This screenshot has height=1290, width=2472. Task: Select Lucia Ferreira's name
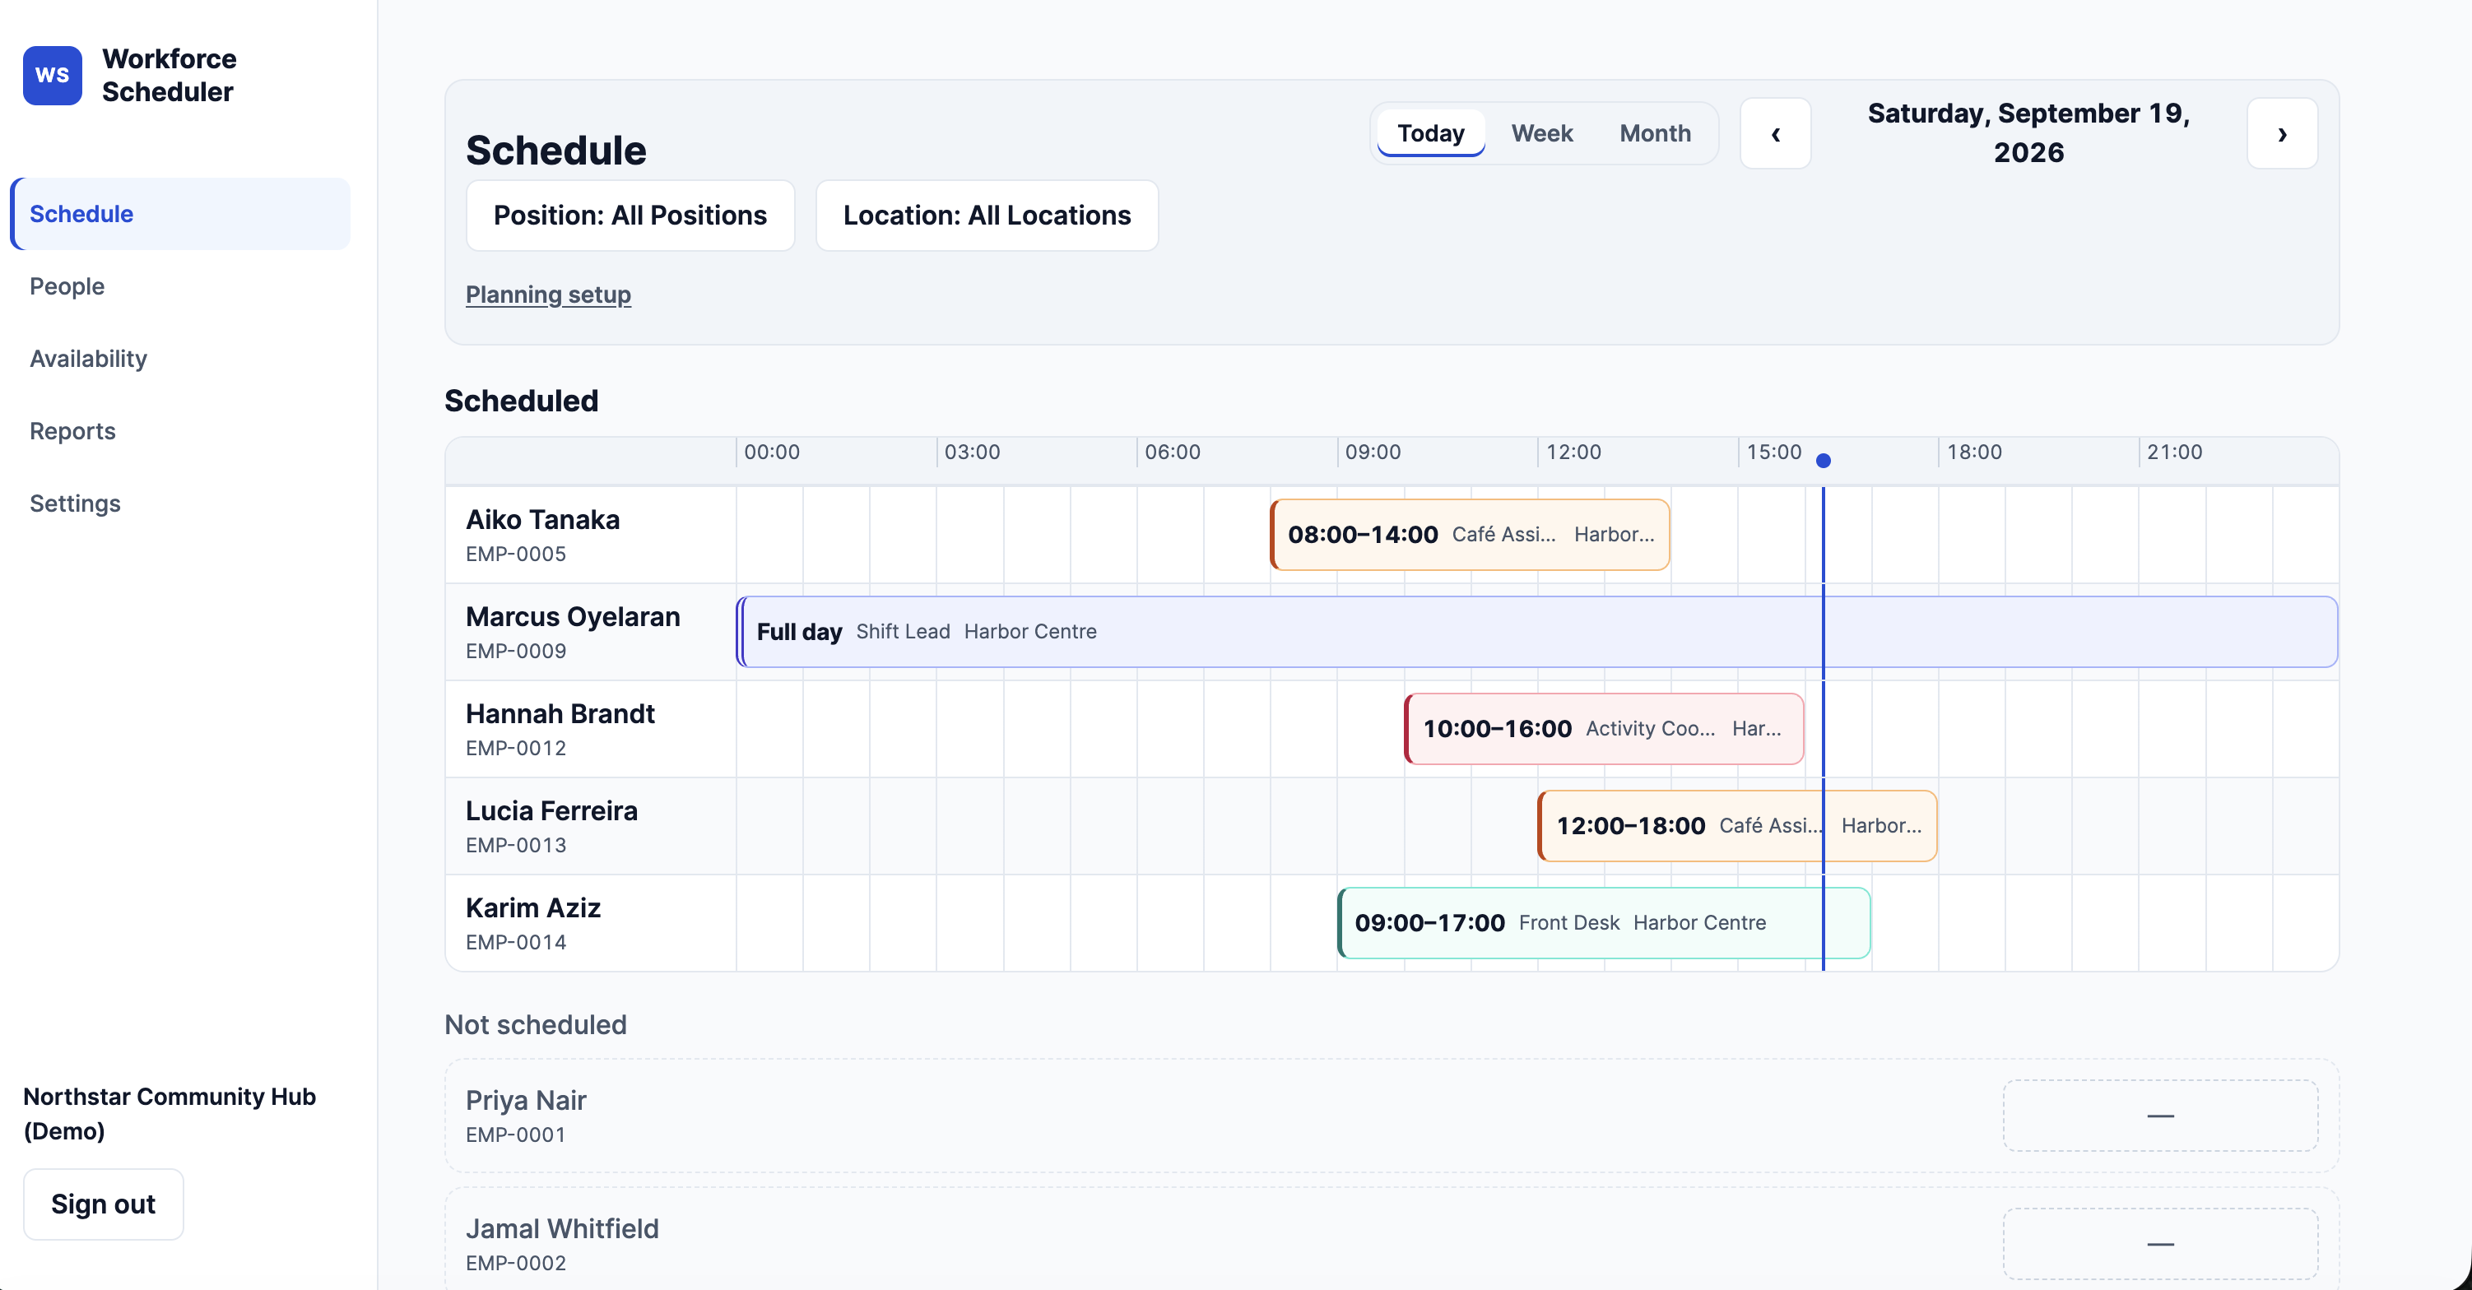tap(552, 810)
